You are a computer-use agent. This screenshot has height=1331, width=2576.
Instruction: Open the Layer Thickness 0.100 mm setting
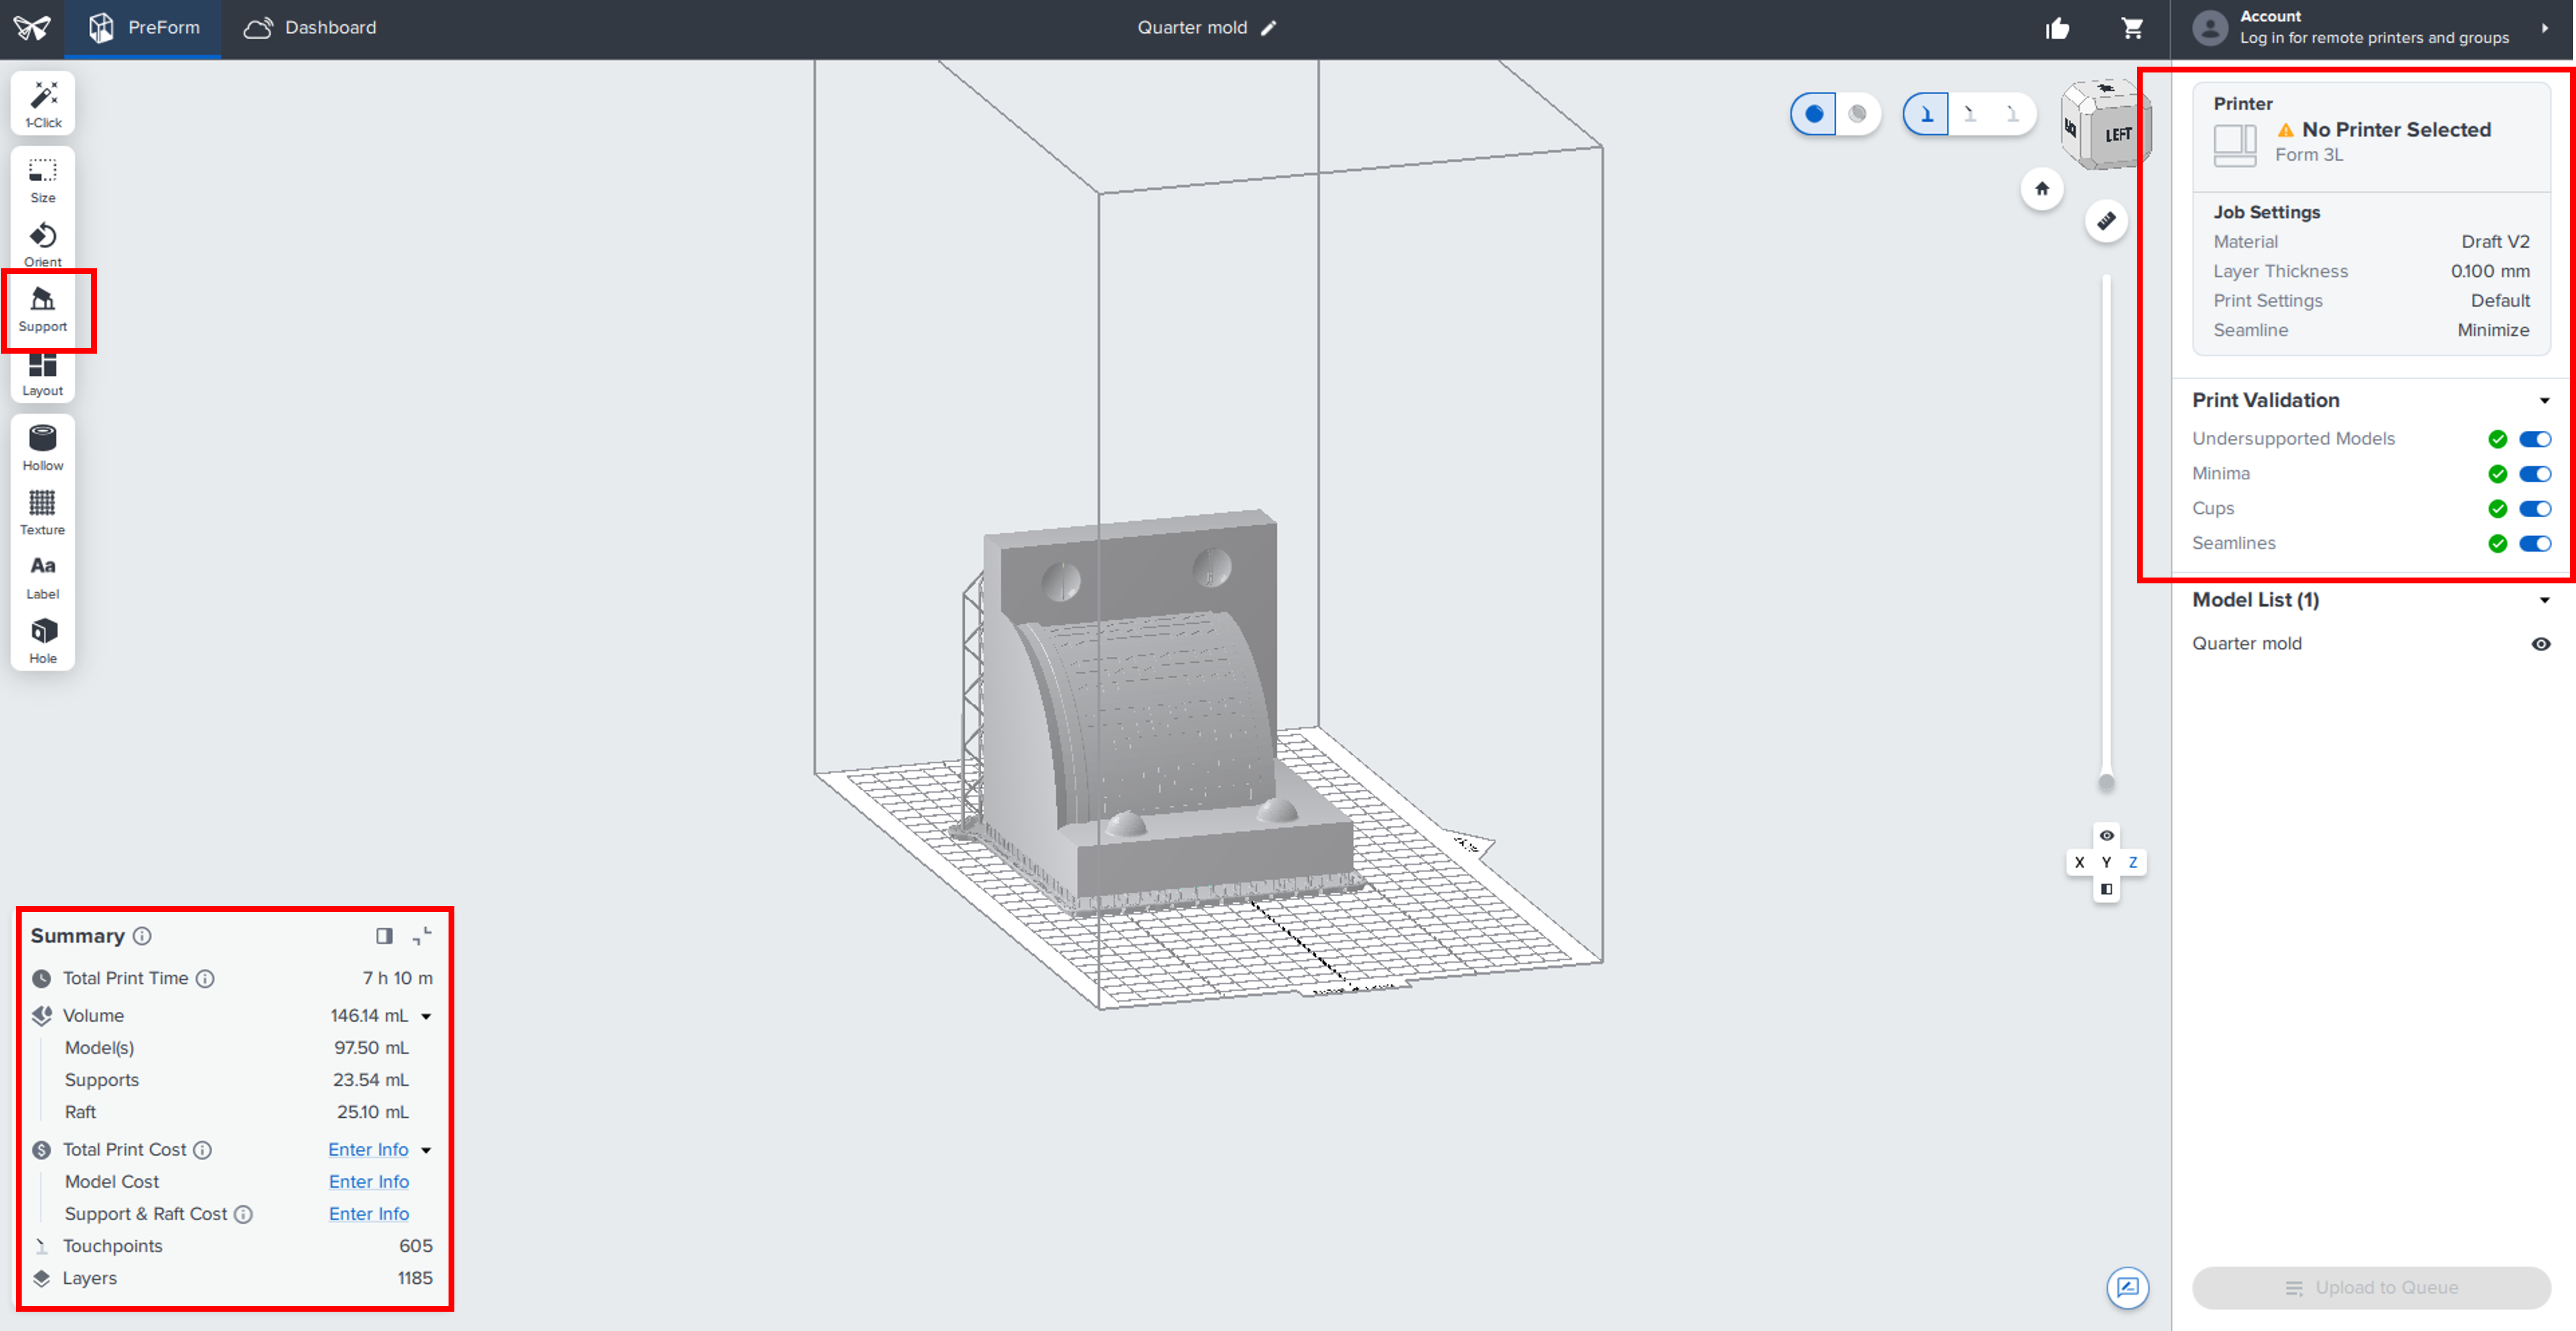[2371, 271]
